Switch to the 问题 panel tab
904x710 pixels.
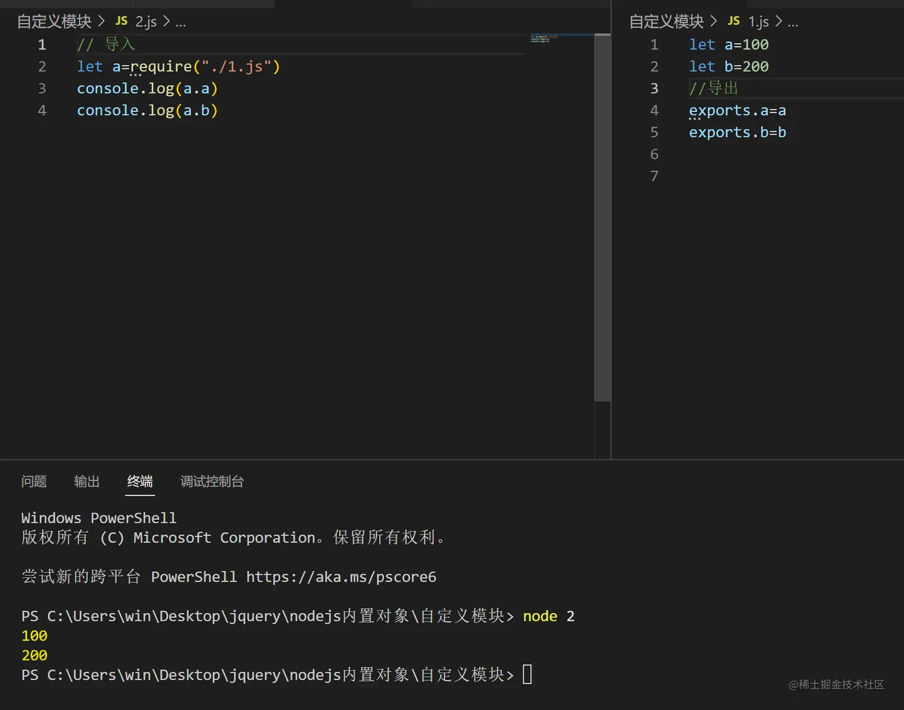point(34,482)
